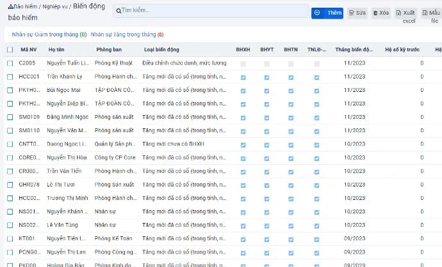Toggle BHTN checkbox in SM0109 row
442x267 pixels.
291,118
